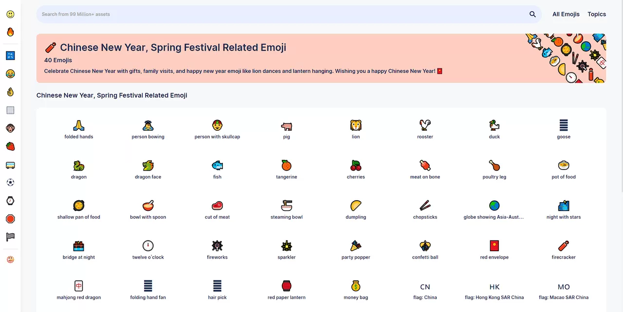Open the mahjong red dragon emoji

coord(78,286)
